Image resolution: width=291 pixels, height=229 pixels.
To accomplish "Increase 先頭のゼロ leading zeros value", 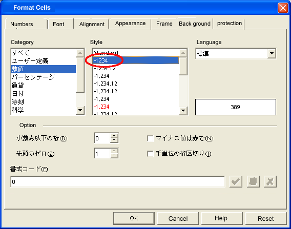I will tap(114, 151).
